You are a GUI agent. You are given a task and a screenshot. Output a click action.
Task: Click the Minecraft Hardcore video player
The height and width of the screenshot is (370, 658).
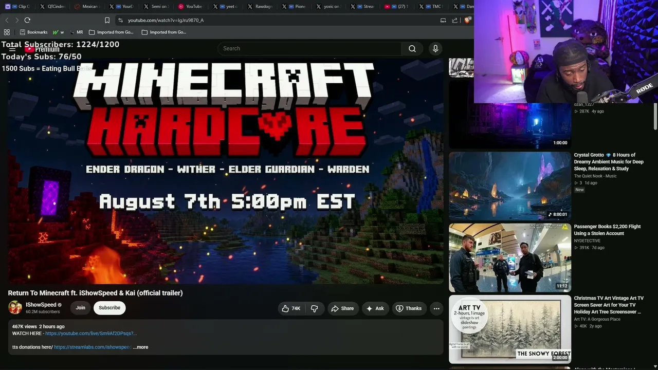click(226, 171)
